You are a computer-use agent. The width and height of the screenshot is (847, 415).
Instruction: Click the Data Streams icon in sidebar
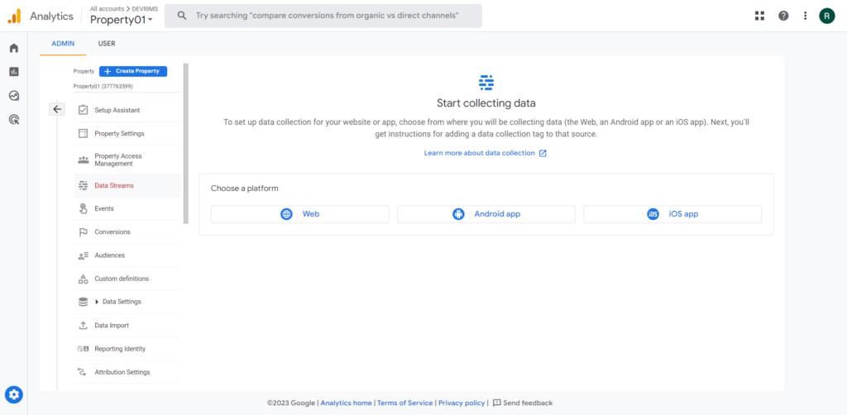click(x=84, y=185)
